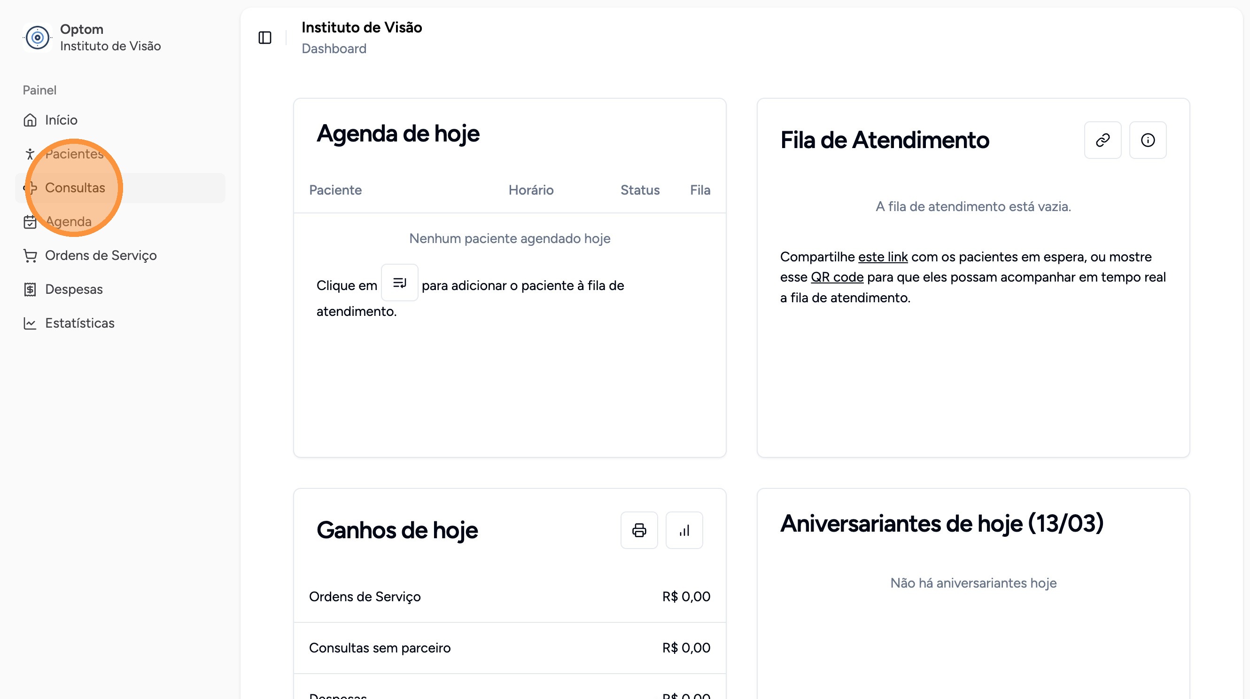
Task: Open the info icon in Fila de Atendimento
Action: pos(1148,140)
